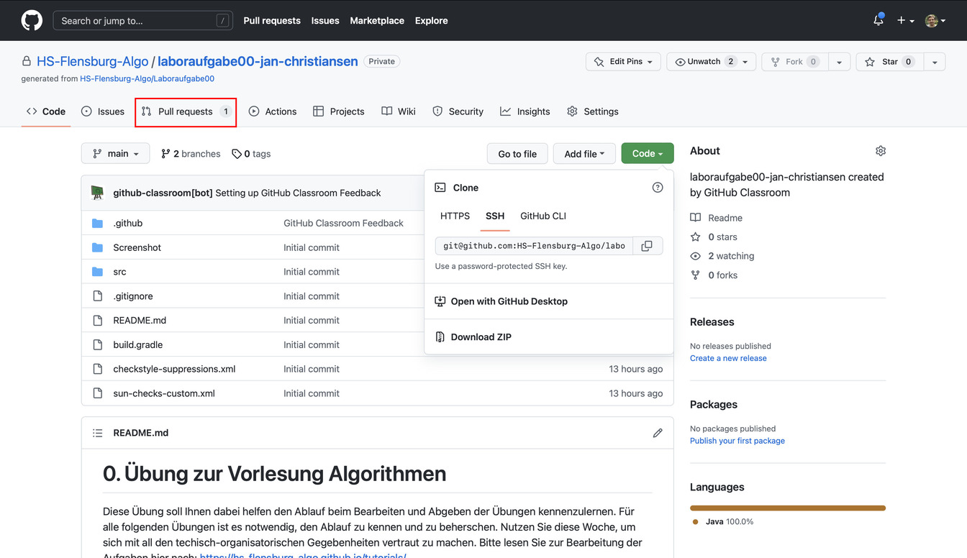Open the Add file dropdown
Image resolution: width=967 pixels, height=558 pixels.
(584, 154)
